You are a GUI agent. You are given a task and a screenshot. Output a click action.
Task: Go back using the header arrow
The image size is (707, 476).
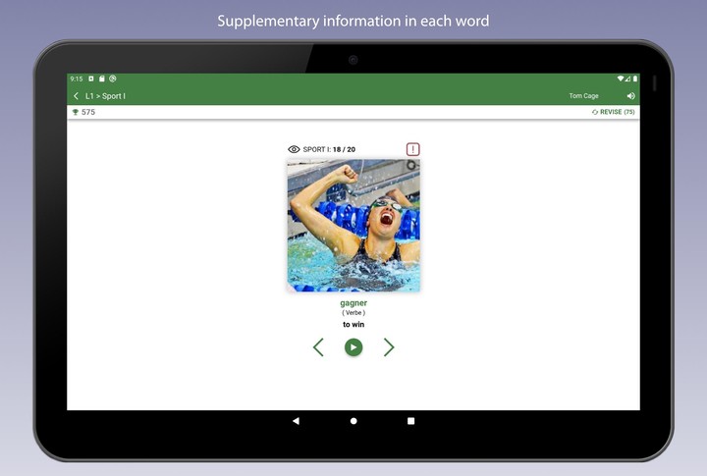(77, 96)
